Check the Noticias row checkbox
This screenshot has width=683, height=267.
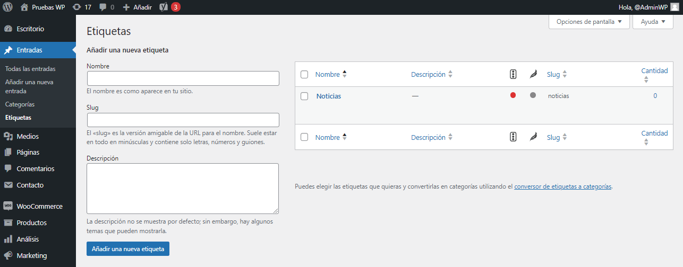[x=304, y=96]
